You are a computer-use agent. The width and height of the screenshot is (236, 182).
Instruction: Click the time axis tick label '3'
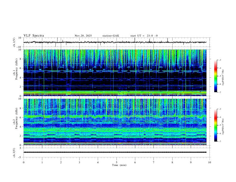[x=79, y=162]
